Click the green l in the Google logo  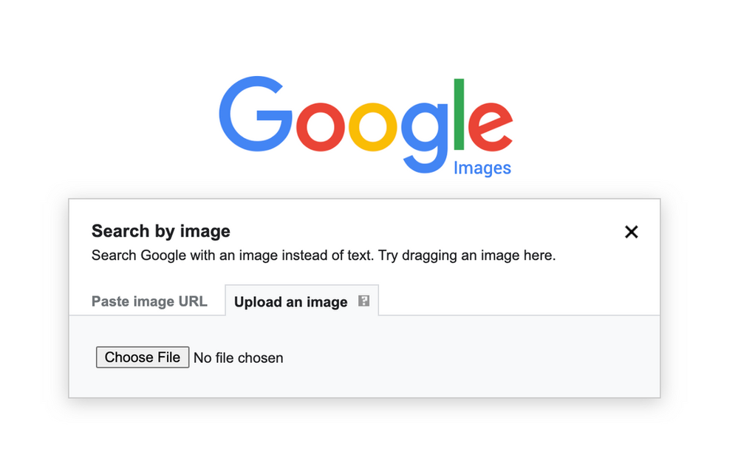click(459, 114)
